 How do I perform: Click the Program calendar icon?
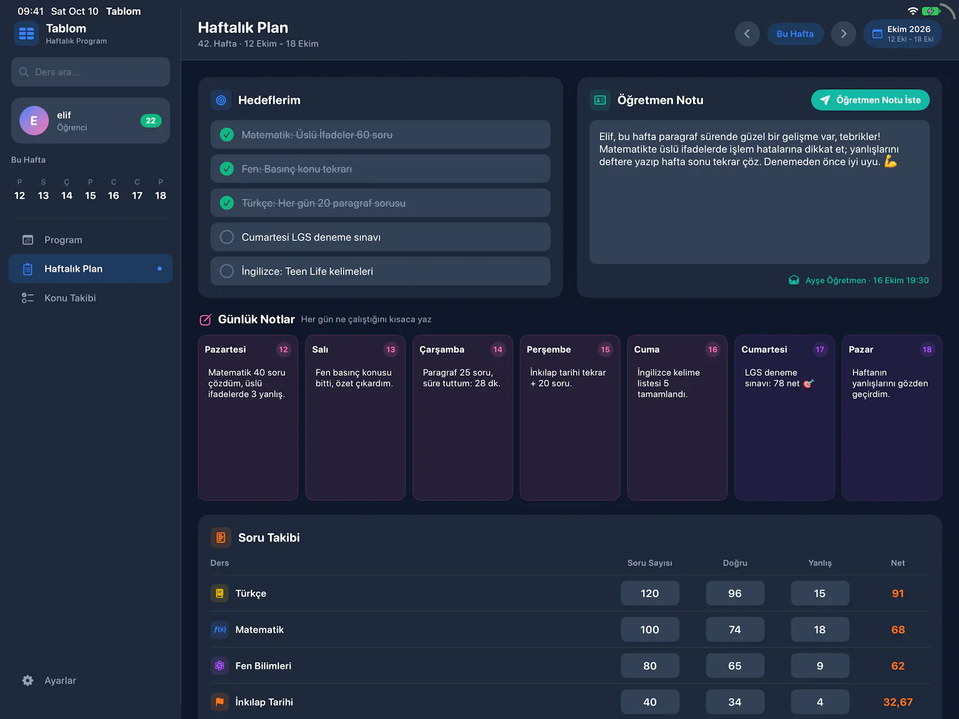[28, 240]
